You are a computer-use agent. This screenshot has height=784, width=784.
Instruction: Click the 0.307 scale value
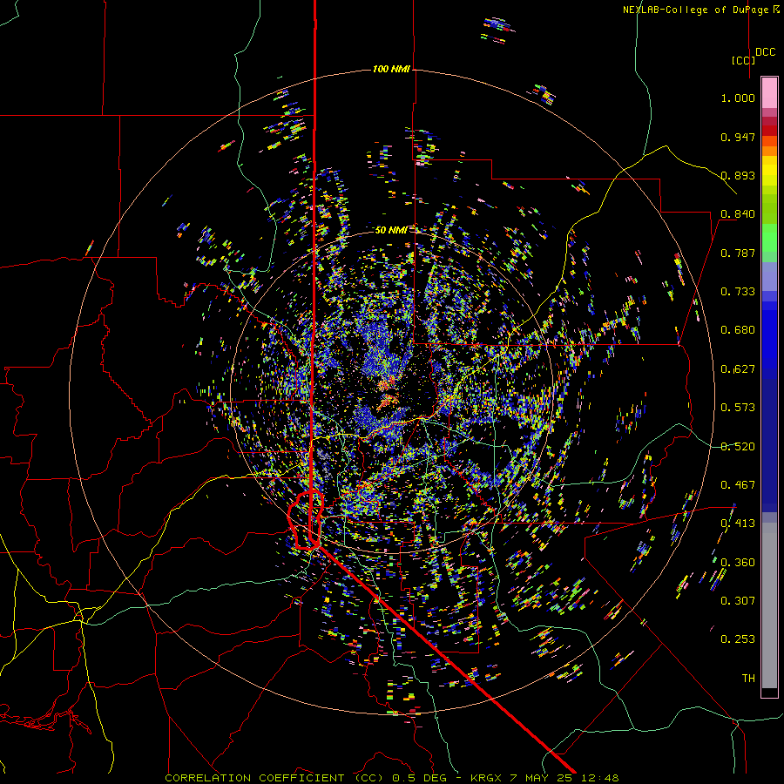[x=738, y=601]
